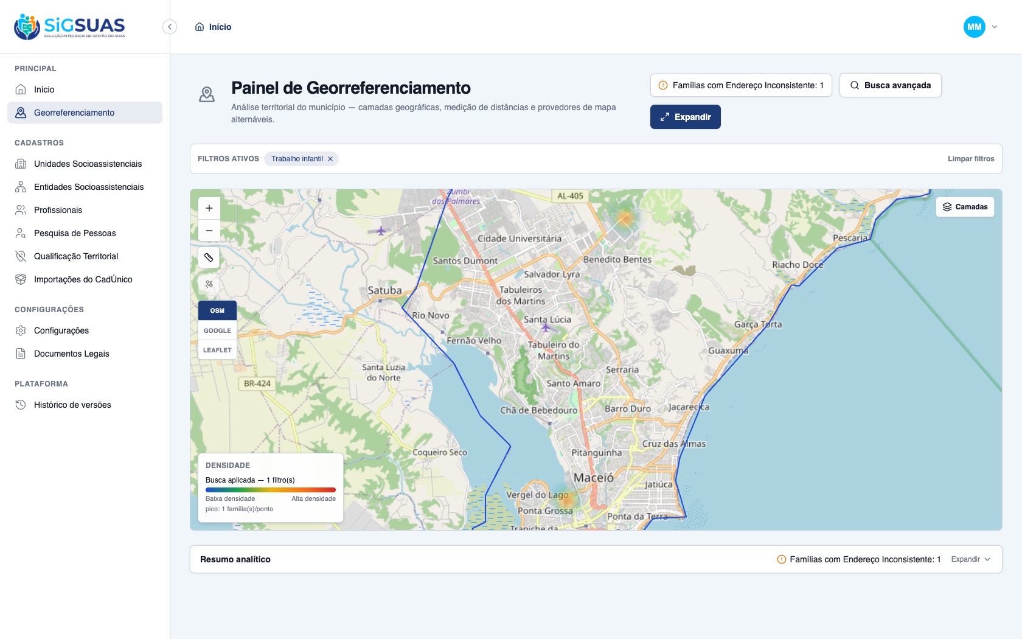Click the Entidades Socioassistenciais icon
This screenshot has height=639, width=1022.
pyautogui.click(x=21, y=187)
